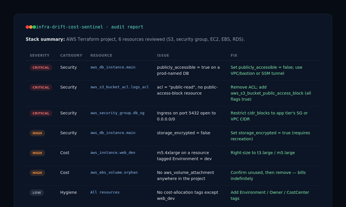Click the m5.4xlarge issue description
Image resolution: width=346 pixels, height=207 pixels.
(x=184, y=156)
